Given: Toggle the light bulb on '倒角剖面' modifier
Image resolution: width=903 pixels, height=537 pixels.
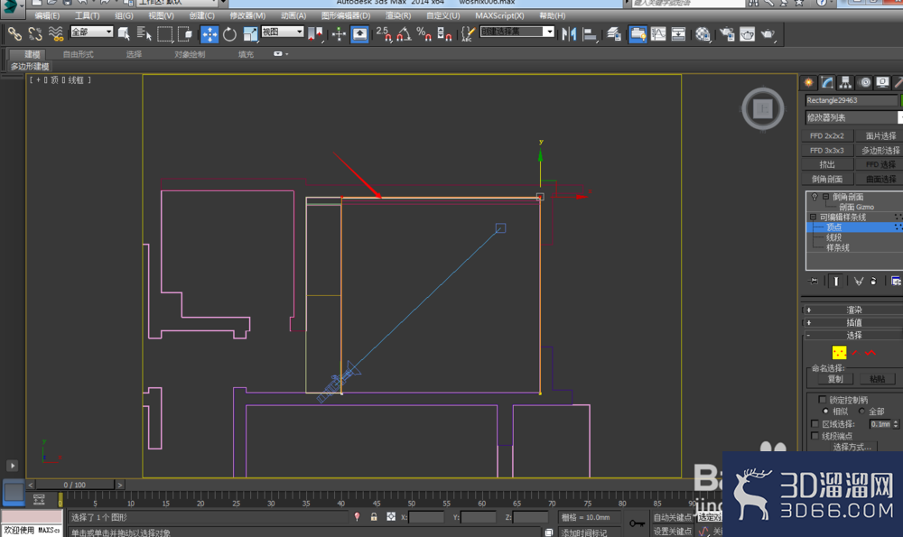Looking at the screenshot, I should pos(815,196).
